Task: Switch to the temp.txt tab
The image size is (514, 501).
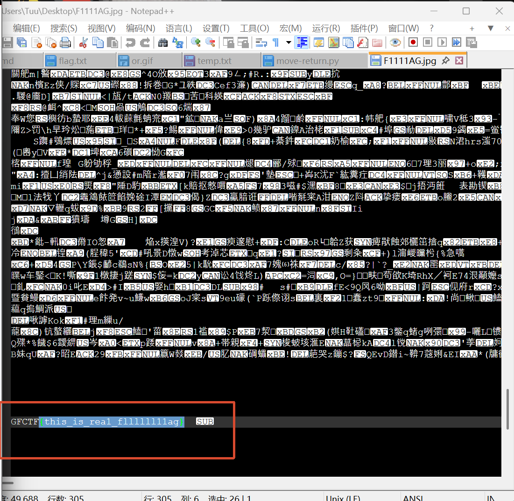Action: tap(222, 61)
